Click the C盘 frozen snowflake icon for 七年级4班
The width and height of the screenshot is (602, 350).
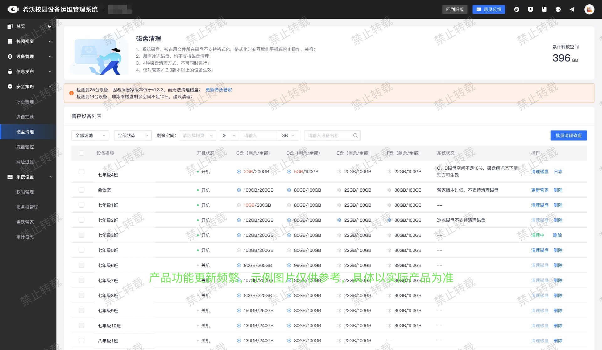tap(239, 172)
